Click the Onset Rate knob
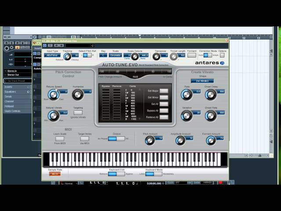 [x=211, y=116]
